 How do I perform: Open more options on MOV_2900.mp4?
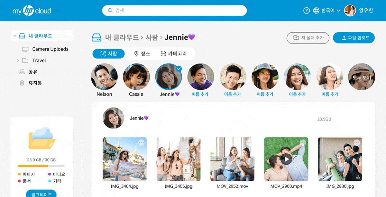point(303,143)
